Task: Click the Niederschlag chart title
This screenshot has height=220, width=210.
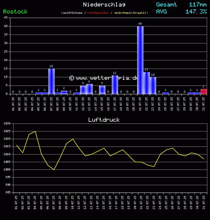Action: [x=104, y=4]
